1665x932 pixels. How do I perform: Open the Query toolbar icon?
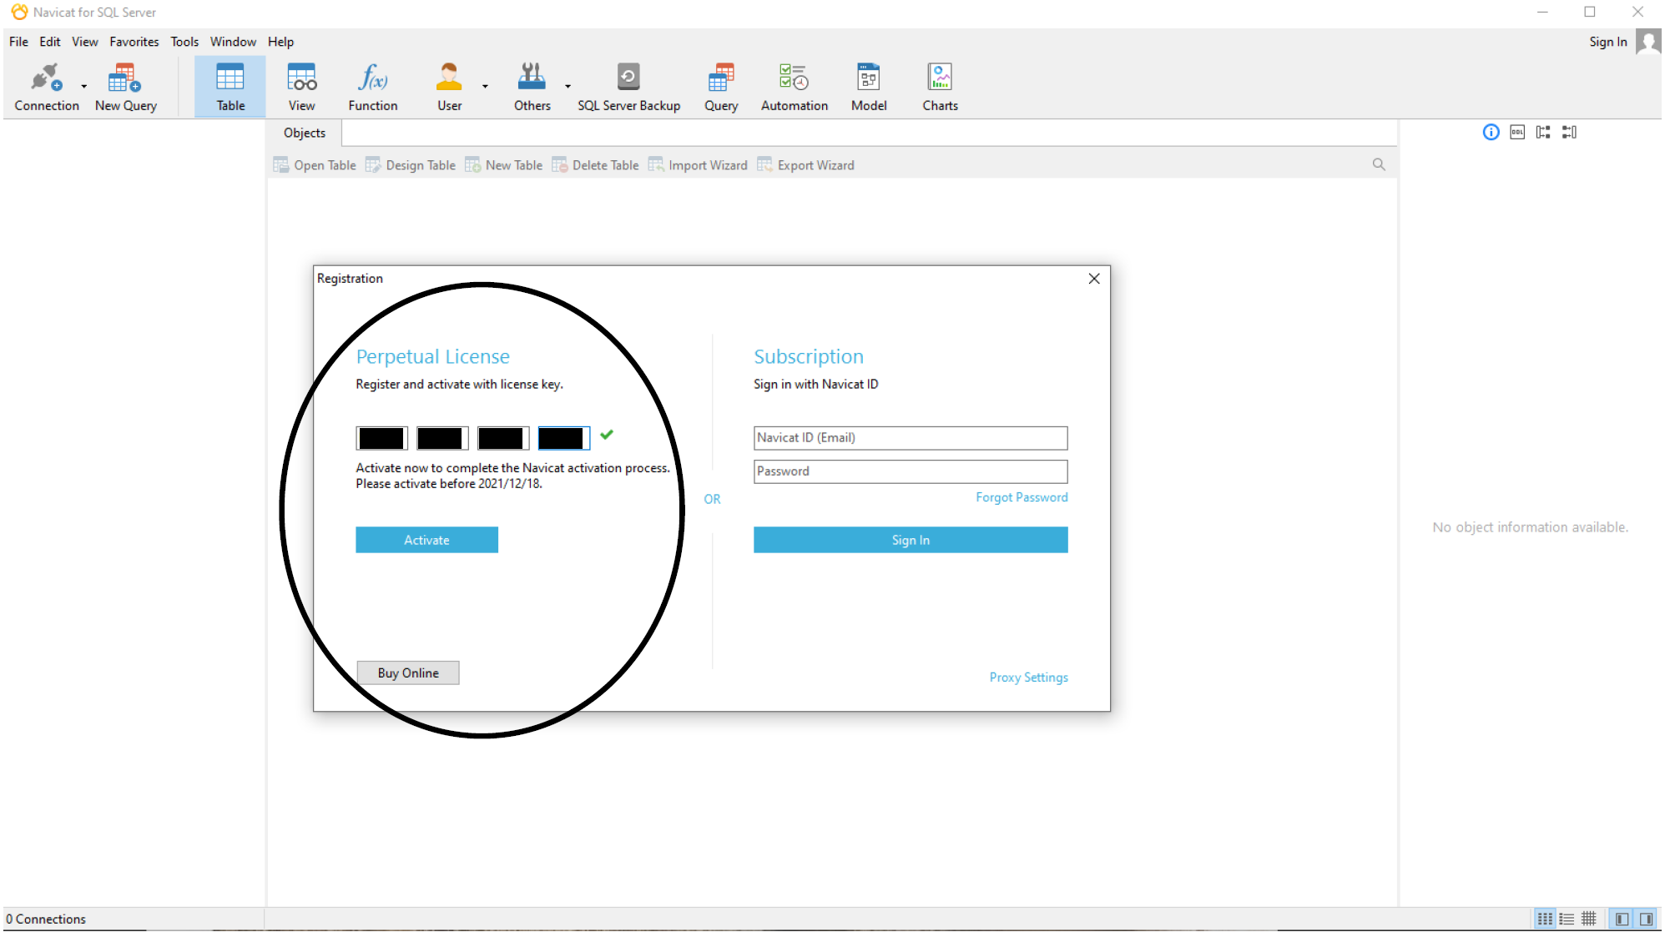click(720, 87)
